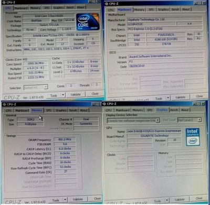
Task: Open Bench tab in Graphics window
Action: pyautogui.click(x=174, y=110)
